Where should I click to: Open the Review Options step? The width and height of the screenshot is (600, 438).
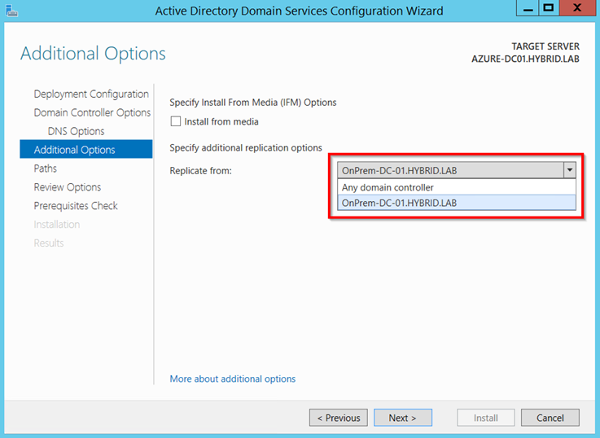pos(68,187)
